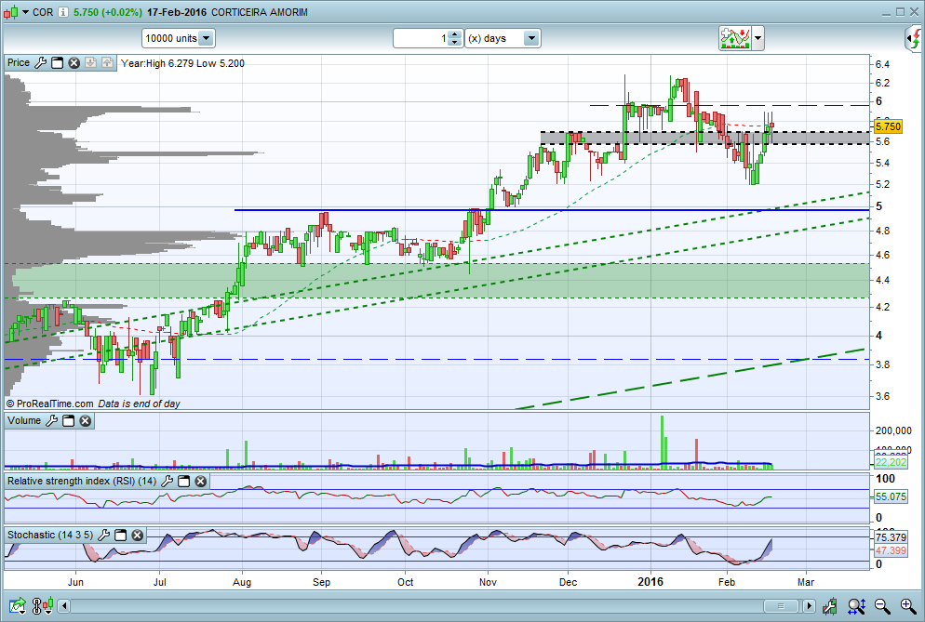Maximize the Stochastic panel

[120, 535]
